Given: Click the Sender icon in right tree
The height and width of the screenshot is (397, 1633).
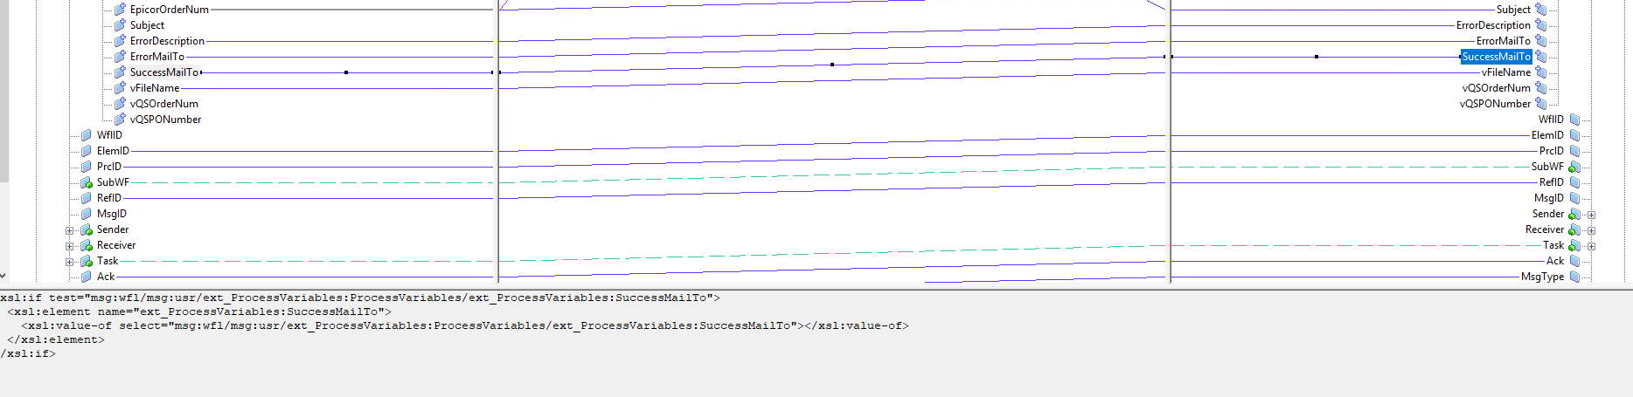Looking at the screenshot, I should coord(1574,214).
